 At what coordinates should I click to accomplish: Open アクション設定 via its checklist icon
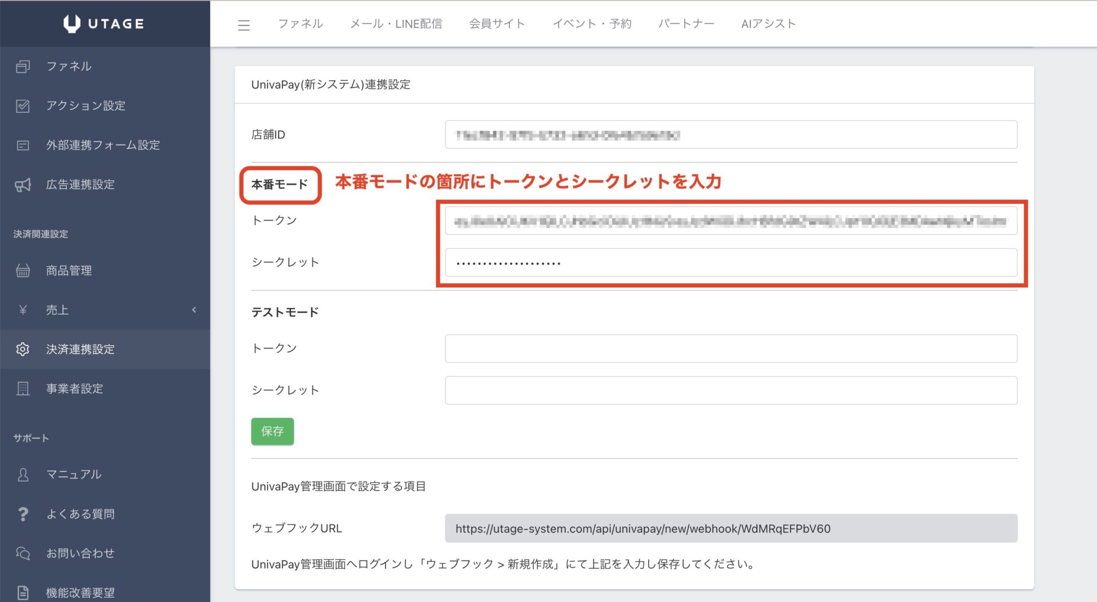coord(22,106)
